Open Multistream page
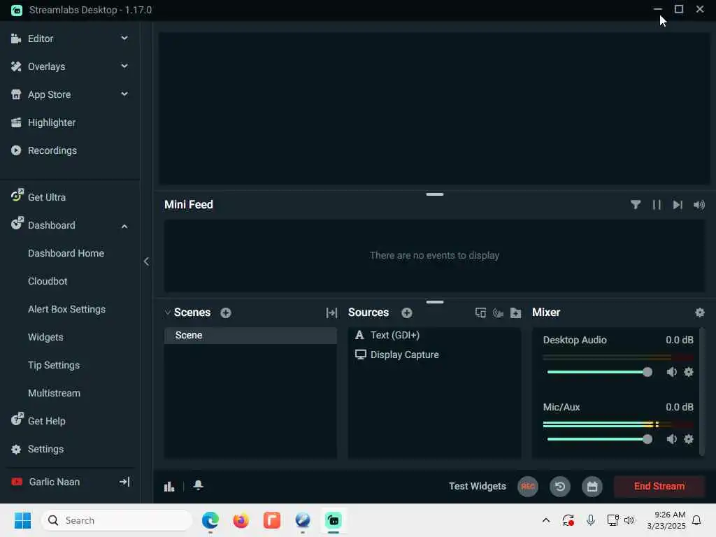The image size is (716, 537). coord(54,393)
